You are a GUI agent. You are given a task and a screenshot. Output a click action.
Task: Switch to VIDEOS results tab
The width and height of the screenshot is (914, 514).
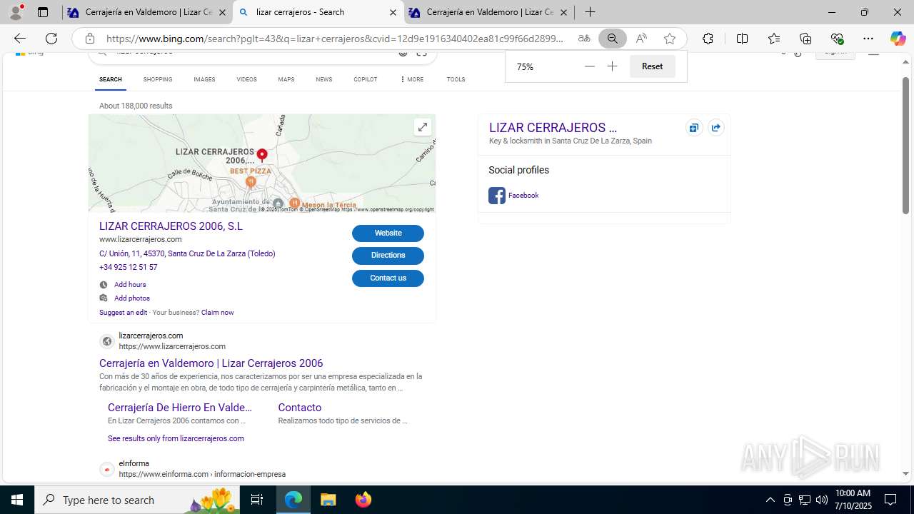pos(246,79)
